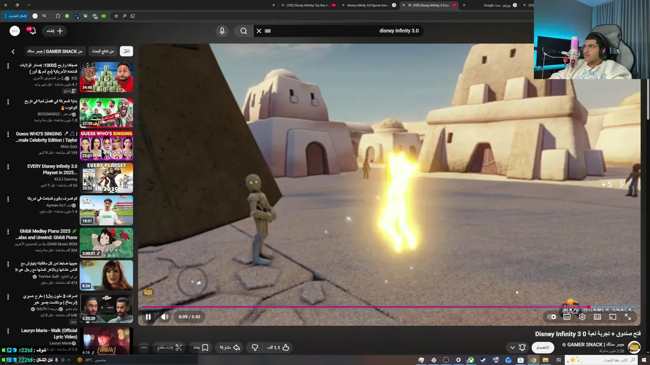Open the next video arrow overlay
Viewport: 650px width, 365px height.
coord(621,185)
